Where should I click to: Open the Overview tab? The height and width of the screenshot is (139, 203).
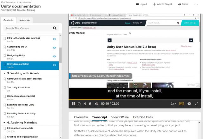pyautogui.click(x=81, y=117)
